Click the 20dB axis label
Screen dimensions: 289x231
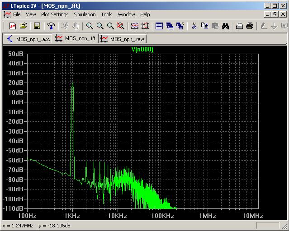pyautogui.click(x=16, y=83)
